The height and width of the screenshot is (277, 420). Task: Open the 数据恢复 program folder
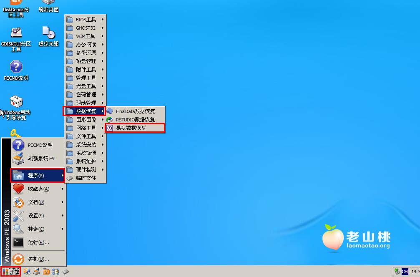[x=84, y=111]
